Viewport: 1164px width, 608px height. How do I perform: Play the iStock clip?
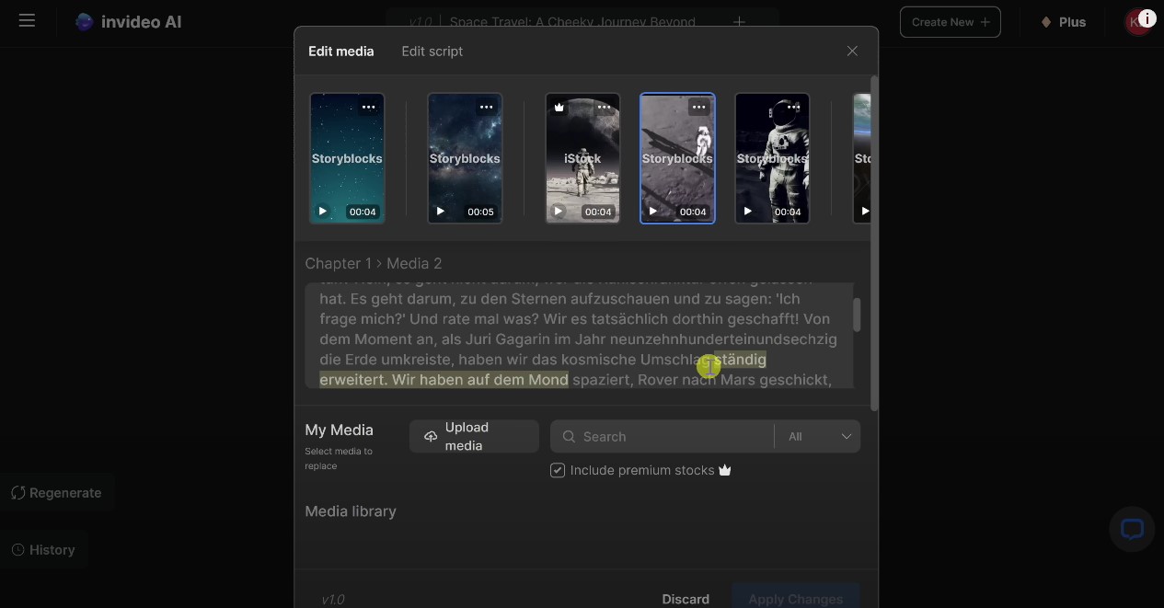click(x=558, y=212)
